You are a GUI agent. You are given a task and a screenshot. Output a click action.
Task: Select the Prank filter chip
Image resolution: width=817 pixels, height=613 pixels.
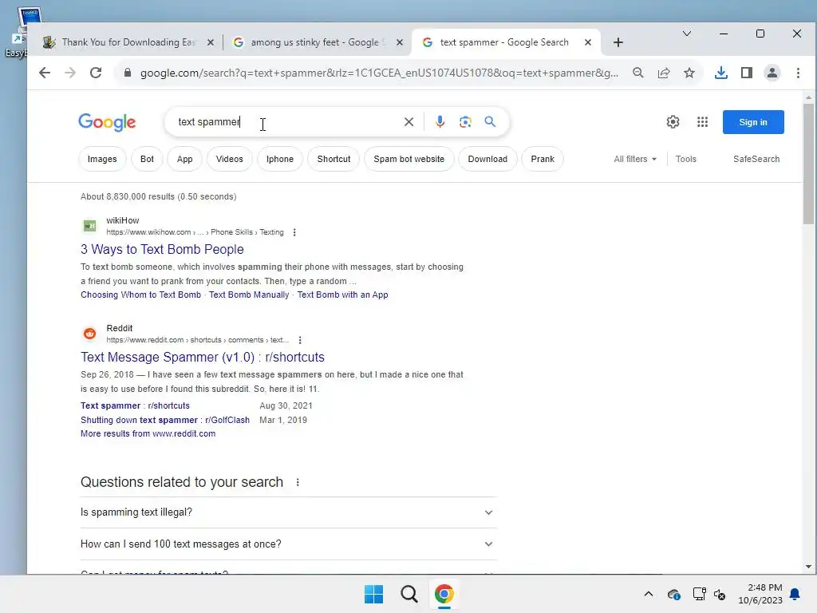click(x=543, y=159)
